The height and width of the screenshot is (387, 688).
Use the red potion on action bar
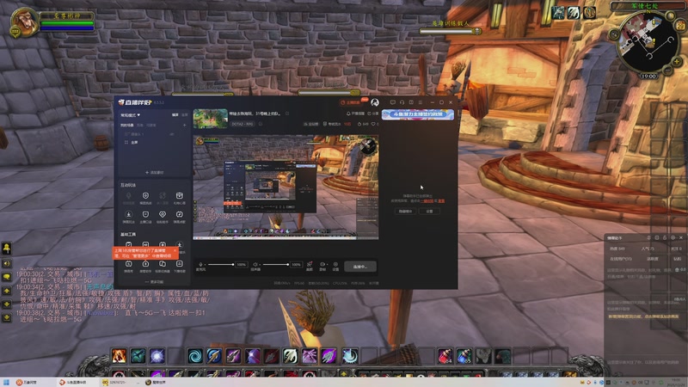click(445, 356)
